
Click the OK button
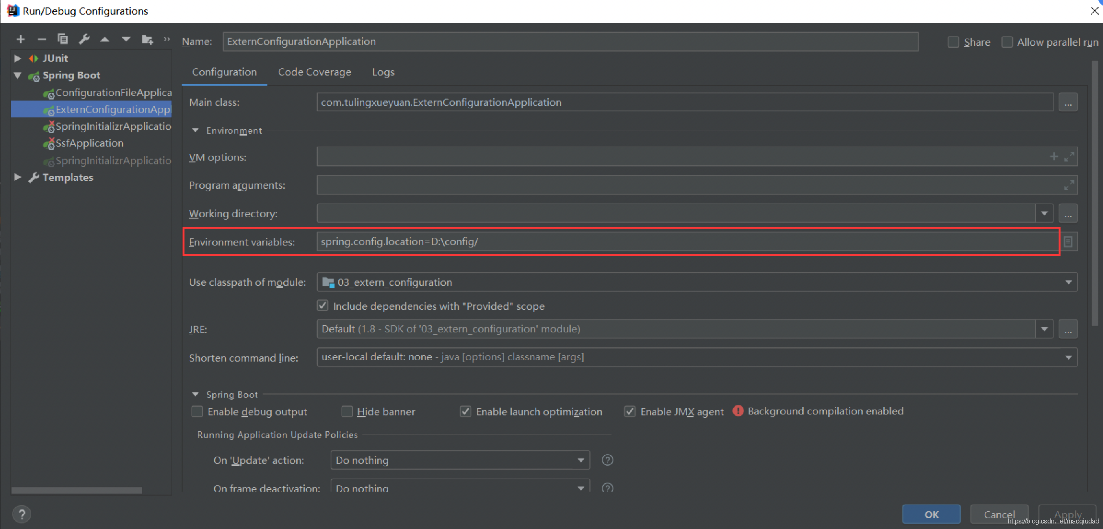(x=931, y=514)
